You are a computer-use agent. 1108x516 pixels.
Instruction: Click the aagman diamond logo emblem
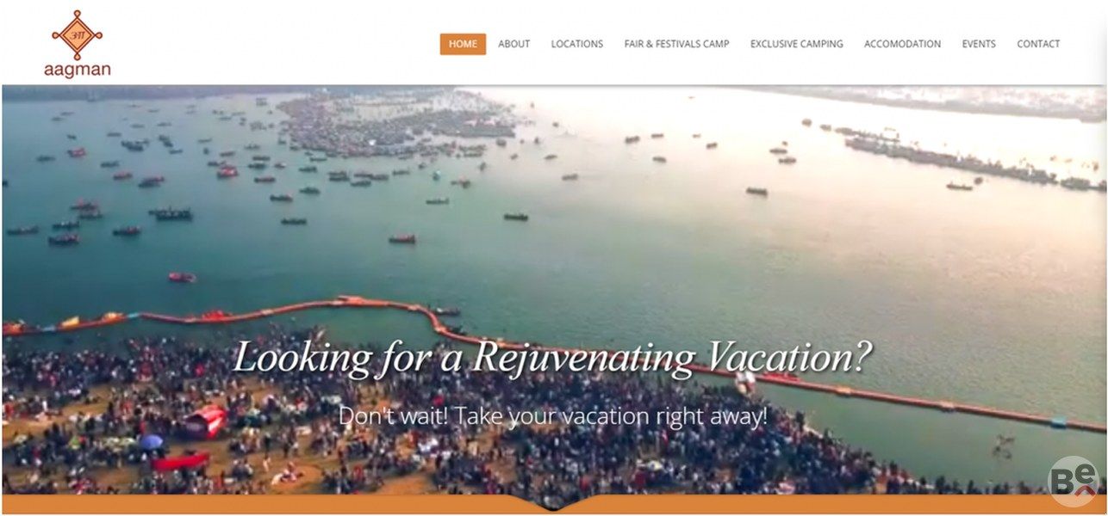(77, 34)
